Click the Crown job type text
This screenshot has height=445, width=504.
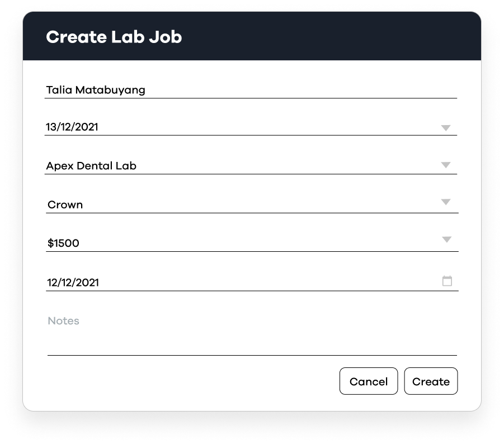[x=65, y=205]
